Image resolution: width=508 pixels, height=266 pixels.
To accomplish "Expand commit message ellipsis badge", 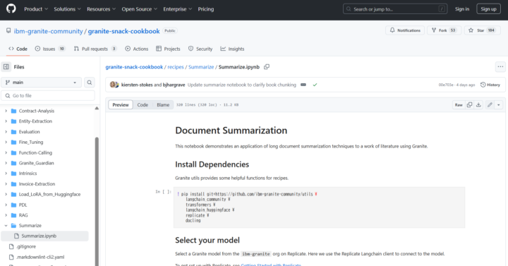I will (x=303, y=85).
